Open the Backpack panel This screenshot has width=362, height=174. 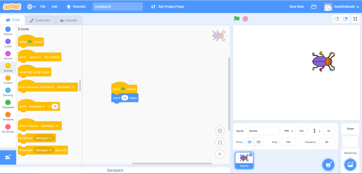pyautogui.click(x=115, y=170)
